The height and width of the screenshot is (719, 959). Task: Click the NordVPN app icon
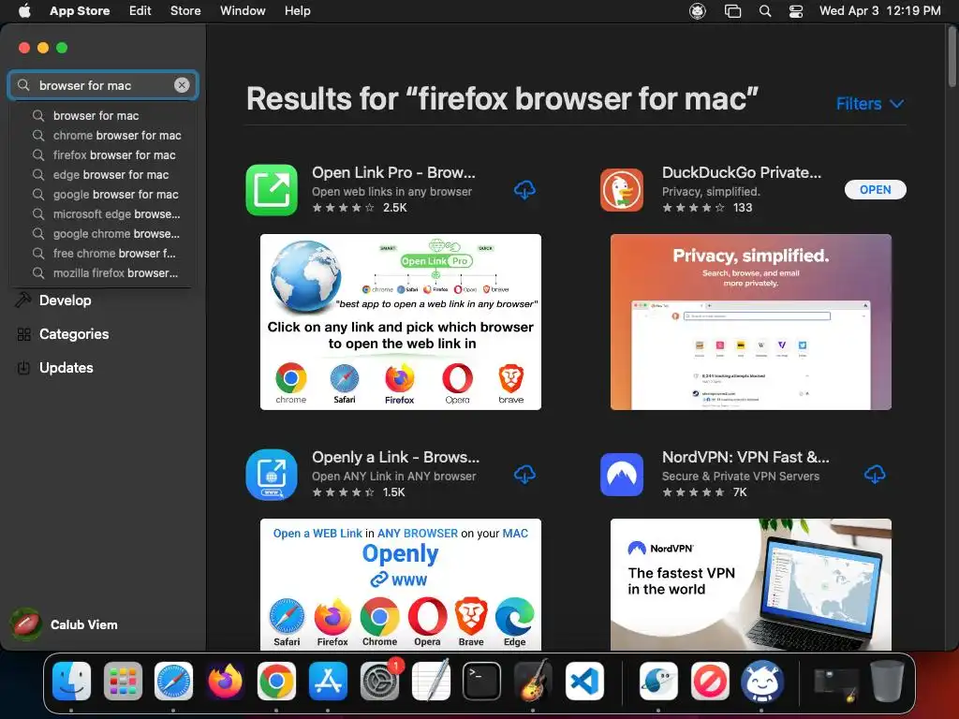(622, 475)
